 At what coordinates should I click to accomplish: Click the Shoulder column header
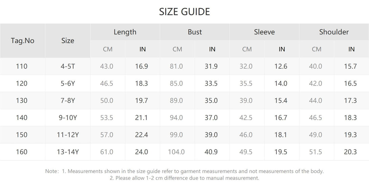pos(334,32)
